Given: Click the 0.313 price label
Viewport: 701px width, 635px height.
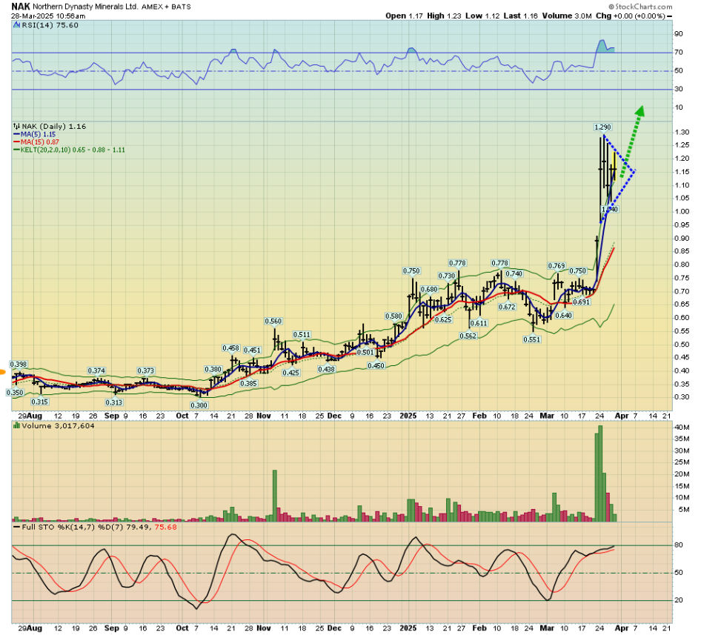Looking at the screenshot, I should click(114, 402).
